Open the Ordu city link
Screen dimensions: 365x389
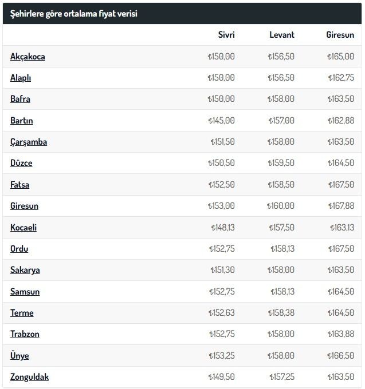(x=19, y=249)
